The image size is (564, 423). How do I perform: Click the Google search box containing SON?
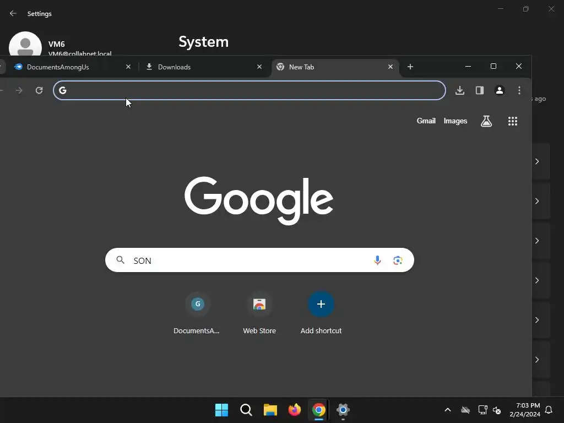[259, 260]
